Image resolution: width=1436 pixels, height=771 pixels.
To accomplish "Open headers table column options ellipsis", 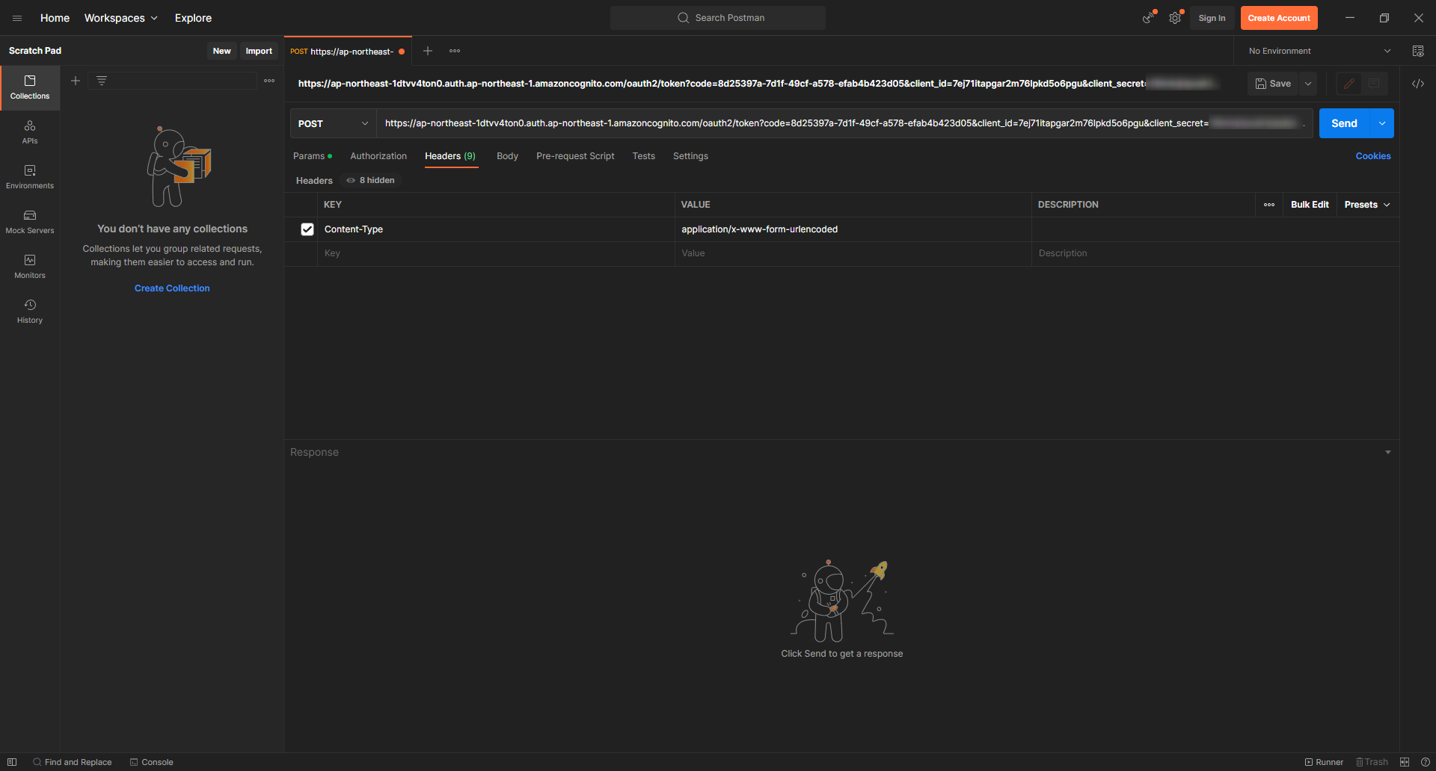I will (1269, 205).
